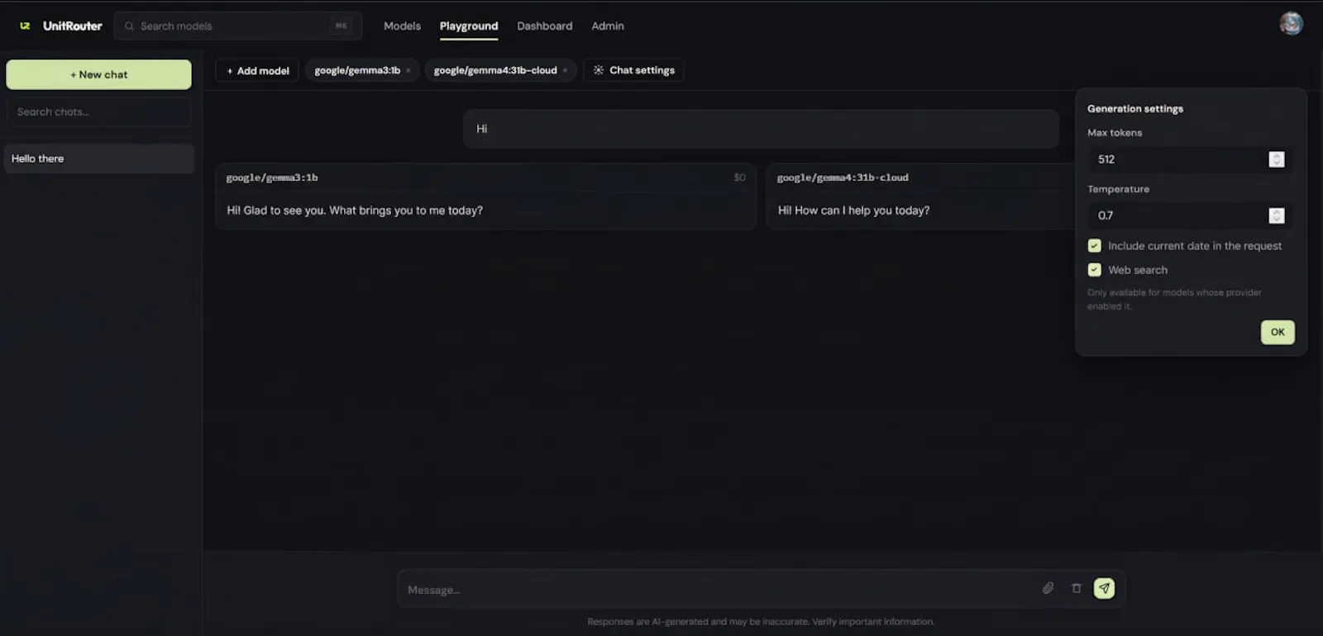Image resolution: width=1323 pixels, height=636 pixels.
Task: Click the search magnifier icon in Search models
Action: tap(129, 26)
